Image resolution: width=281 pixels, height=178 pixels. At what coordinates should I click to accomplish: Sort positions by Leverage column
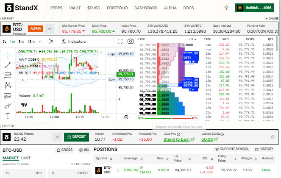click(x=133, y=159)
